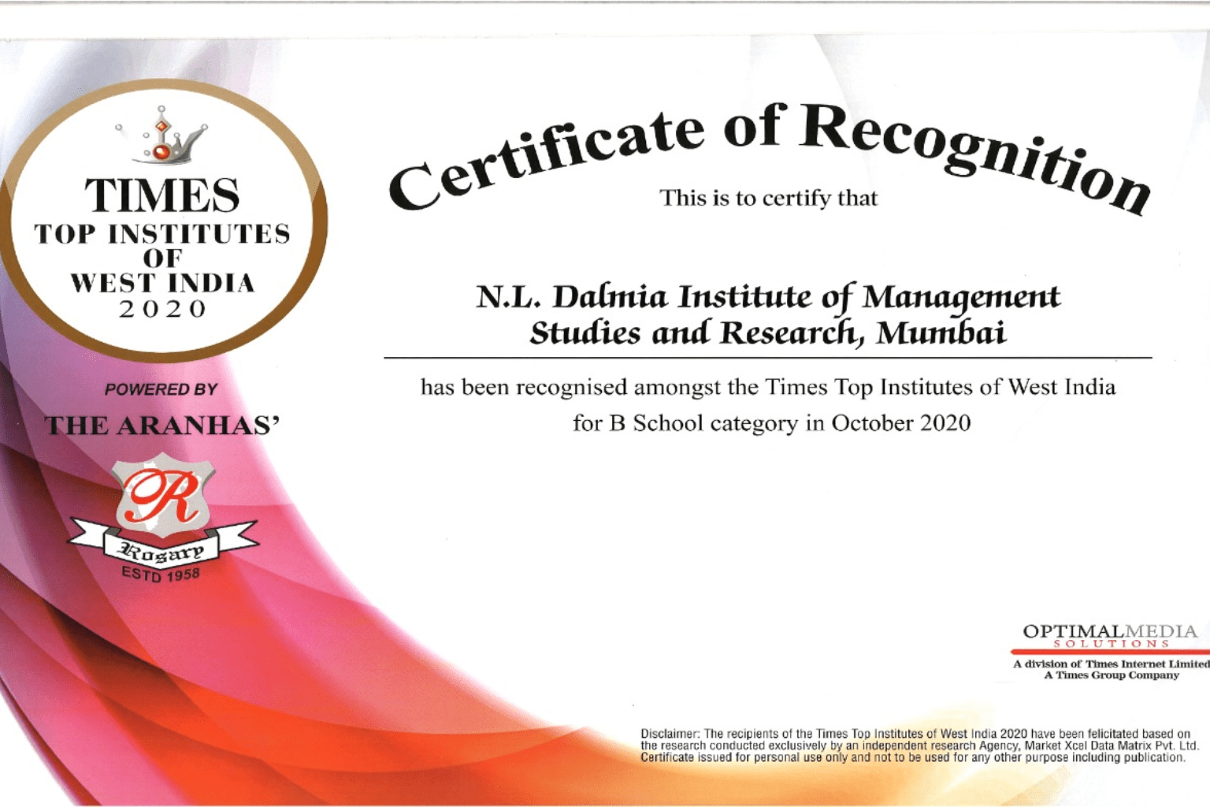This screenshot has height=807, width=1210.
Task: Click the Disclaimer paragraph at bottom
Action: coord(918,746)
